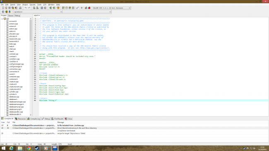Click the "recipe for target" failed message row
Image resolution: width=269 pixels, height=151 pixels.
pos(134,133)
